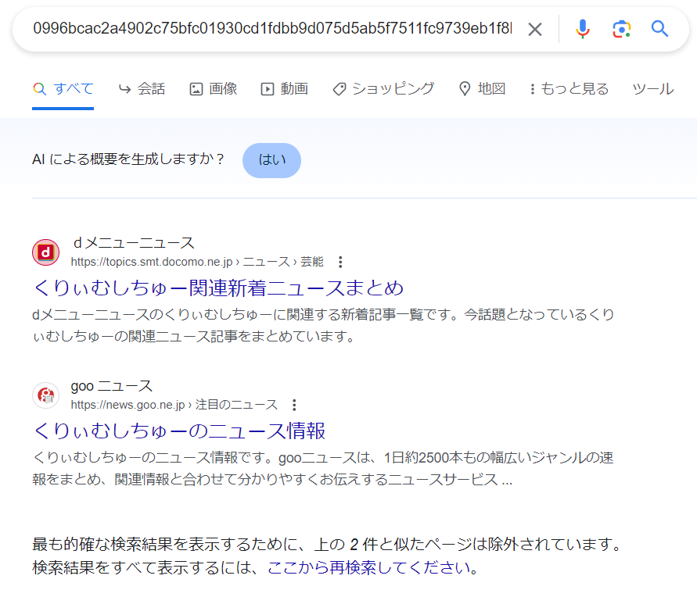The image size is (697, 597).
Task: Open くりぃむしちゅーのニュース情報 link
Action: (x=179, y=431)
